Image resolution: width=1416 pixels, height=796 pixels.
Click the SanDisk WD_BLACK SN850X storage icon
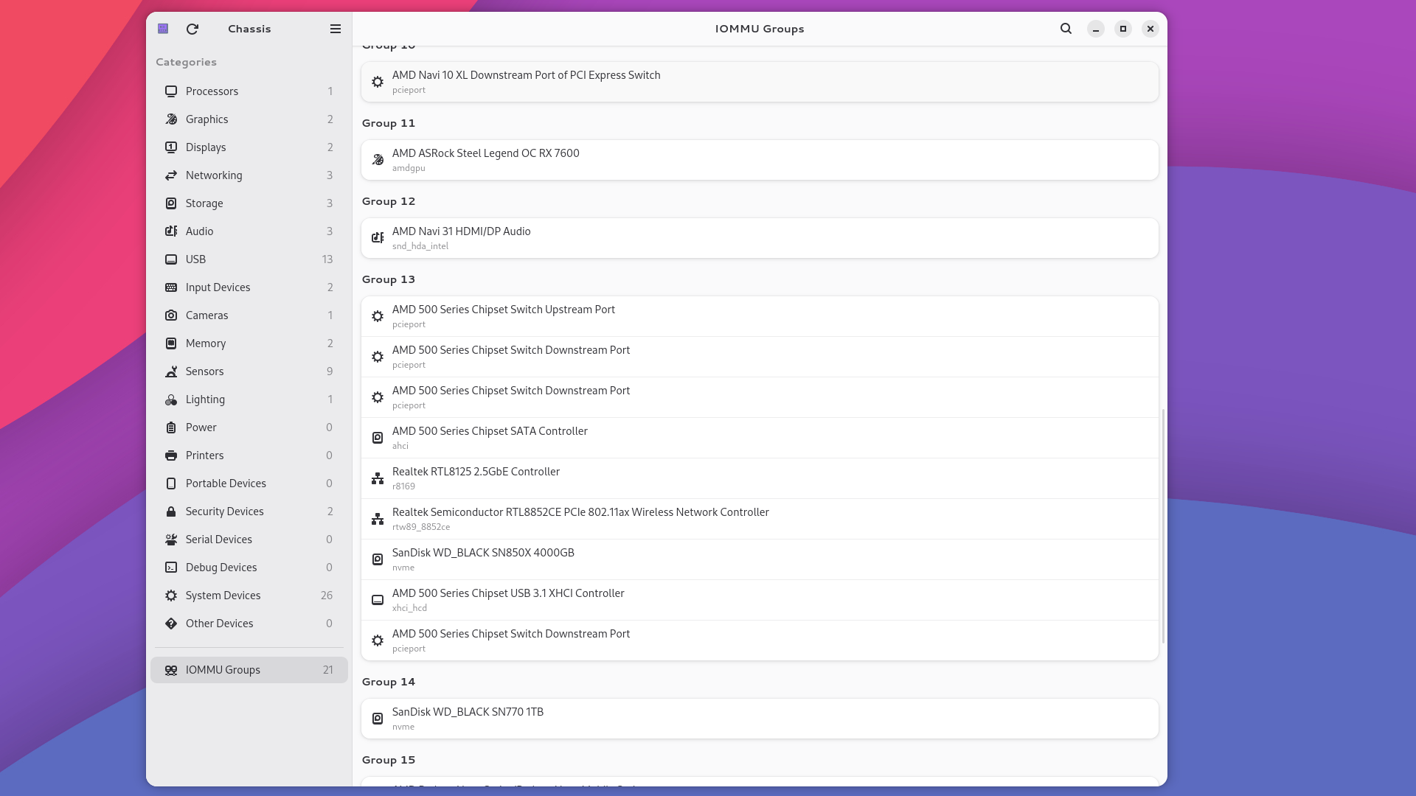click(x=378, y=559)
